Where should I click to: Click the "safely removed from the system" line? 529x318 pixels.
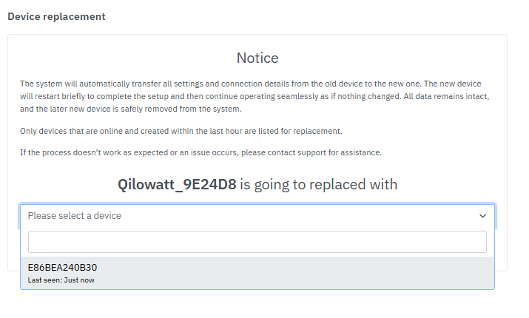pyautogui.click(x=185, y=109)
